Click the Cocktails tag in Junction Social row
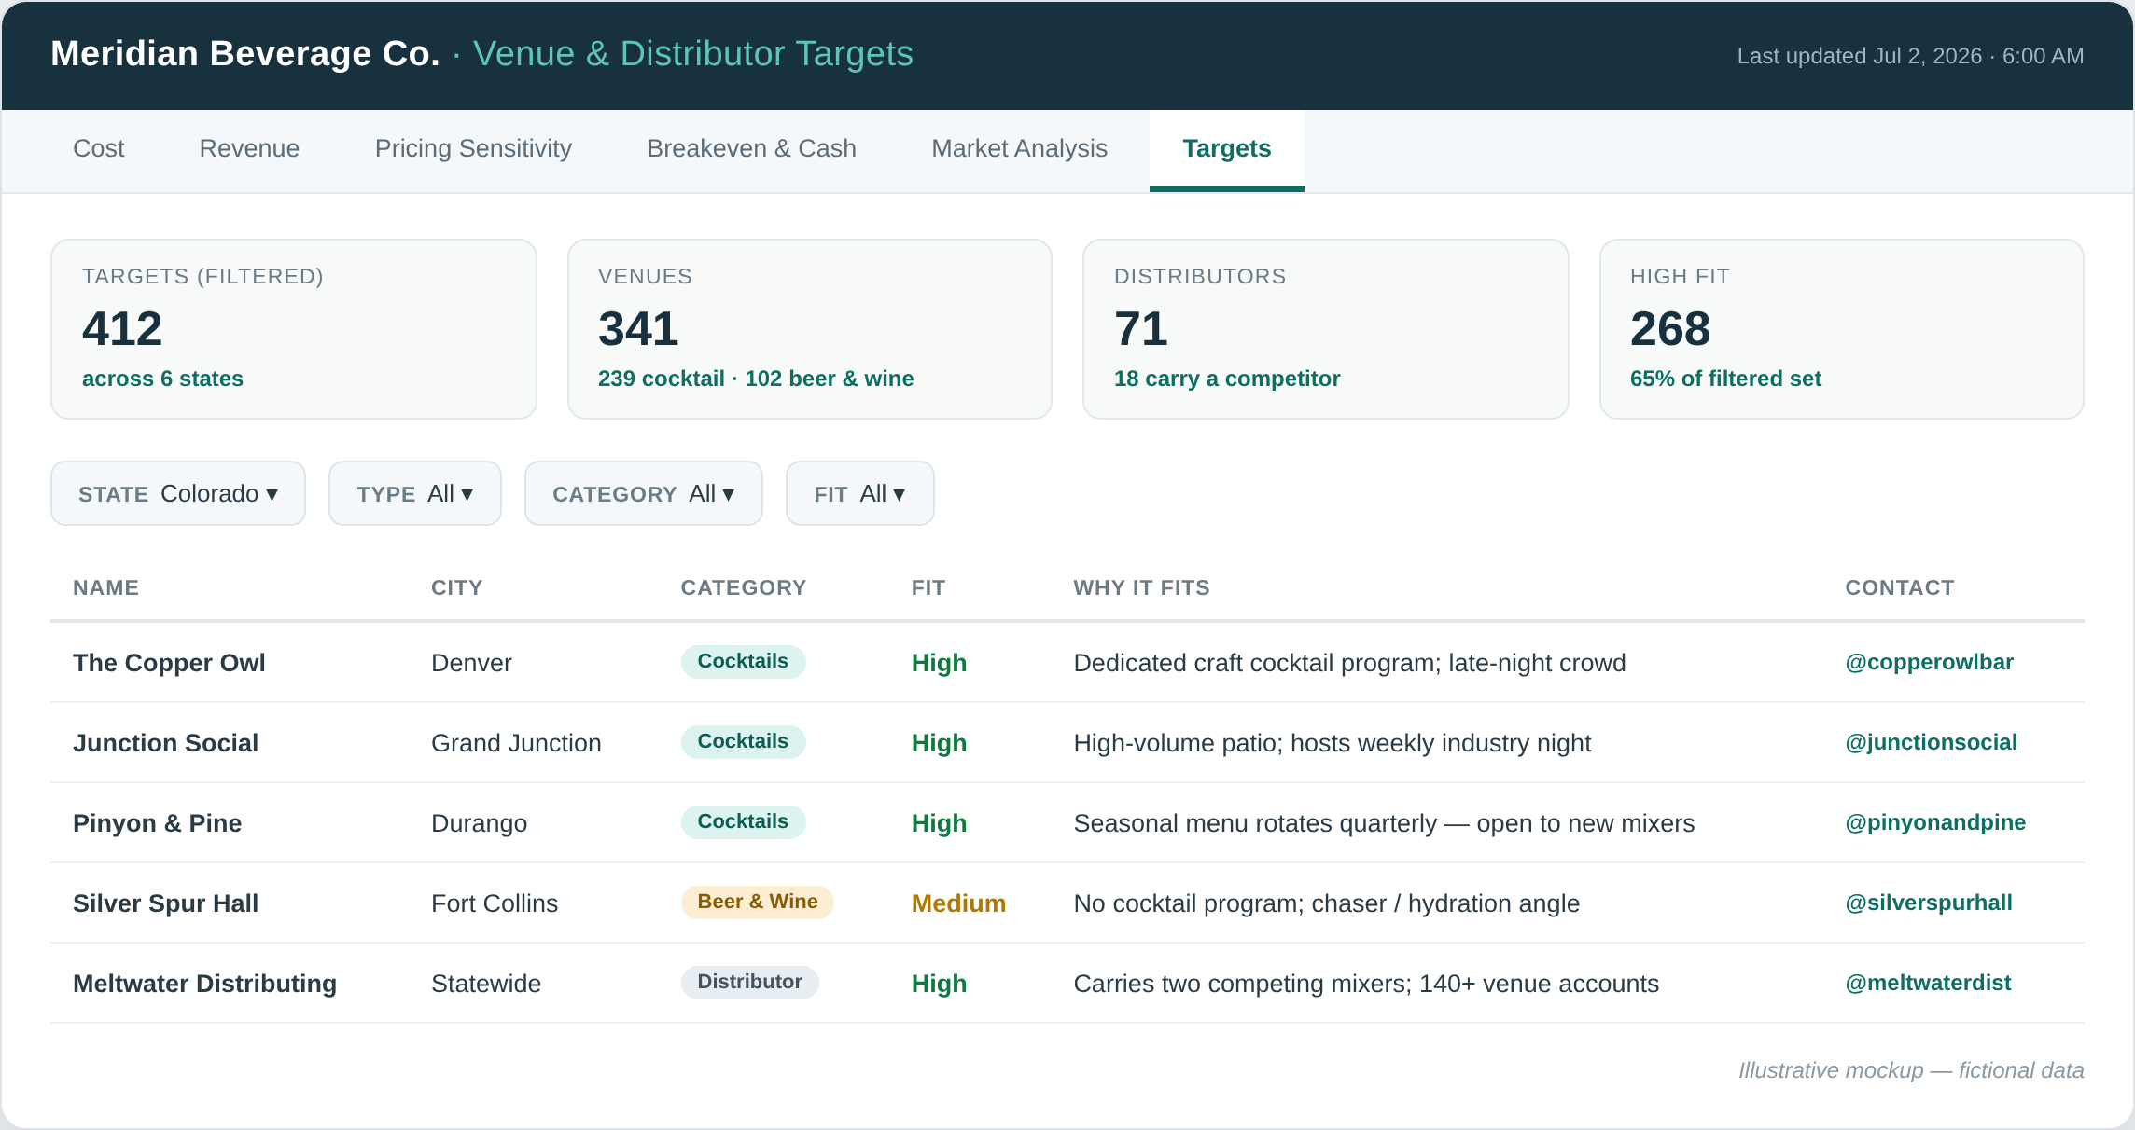This screenshot has width=2135, height=1130. coord(743,741)
